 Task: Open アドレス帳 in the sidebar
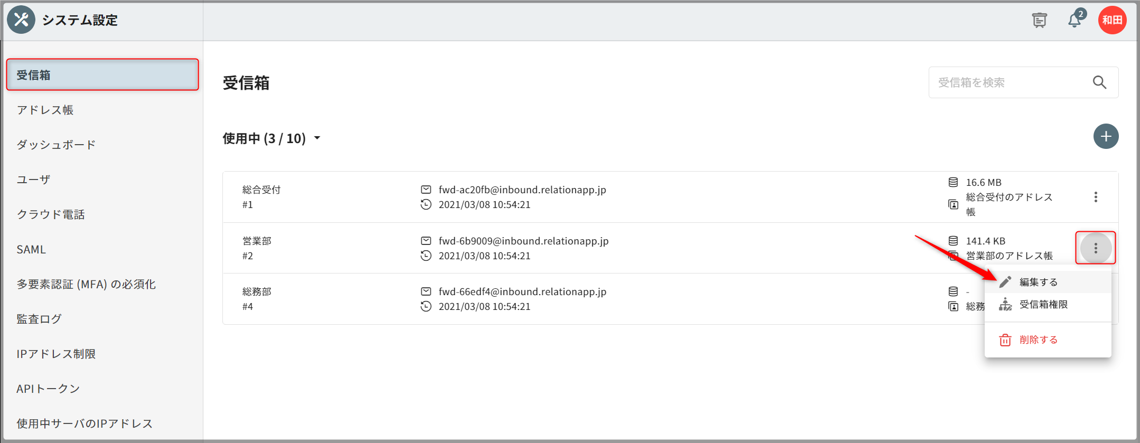(x=45, y=110)
